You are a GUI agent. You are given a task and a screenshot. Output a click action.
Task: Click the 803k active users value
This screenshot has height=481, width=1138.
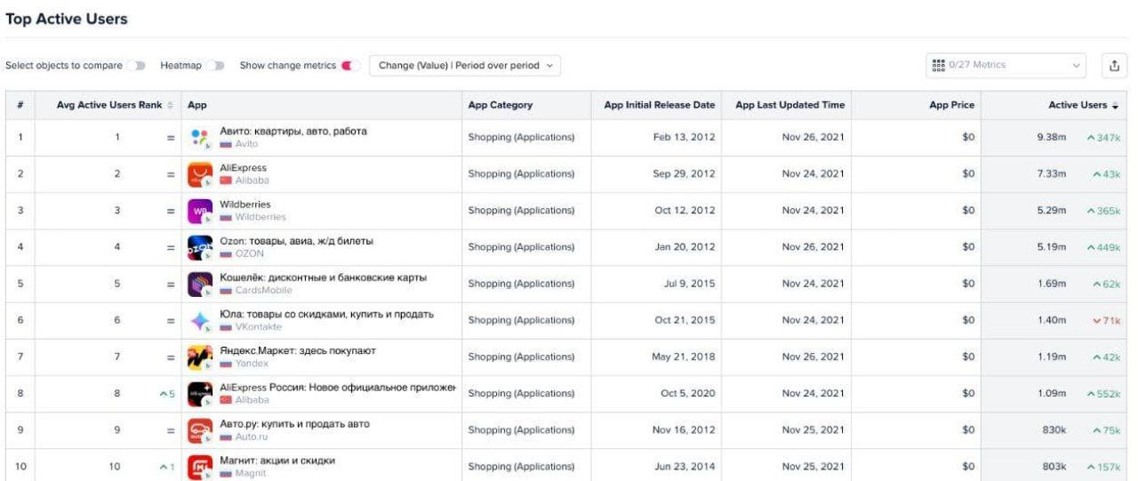coord(1054,466)
